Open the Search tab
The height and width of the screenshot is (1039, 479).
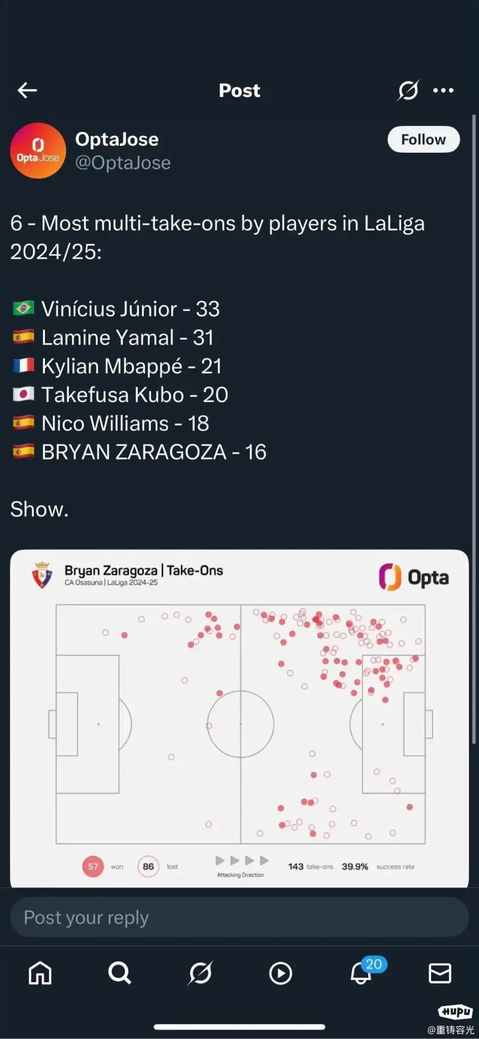pos(120,973)
